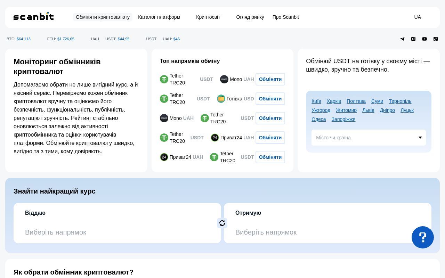Click Обміняти for Tether to Готівка USD

click(270, 99)
